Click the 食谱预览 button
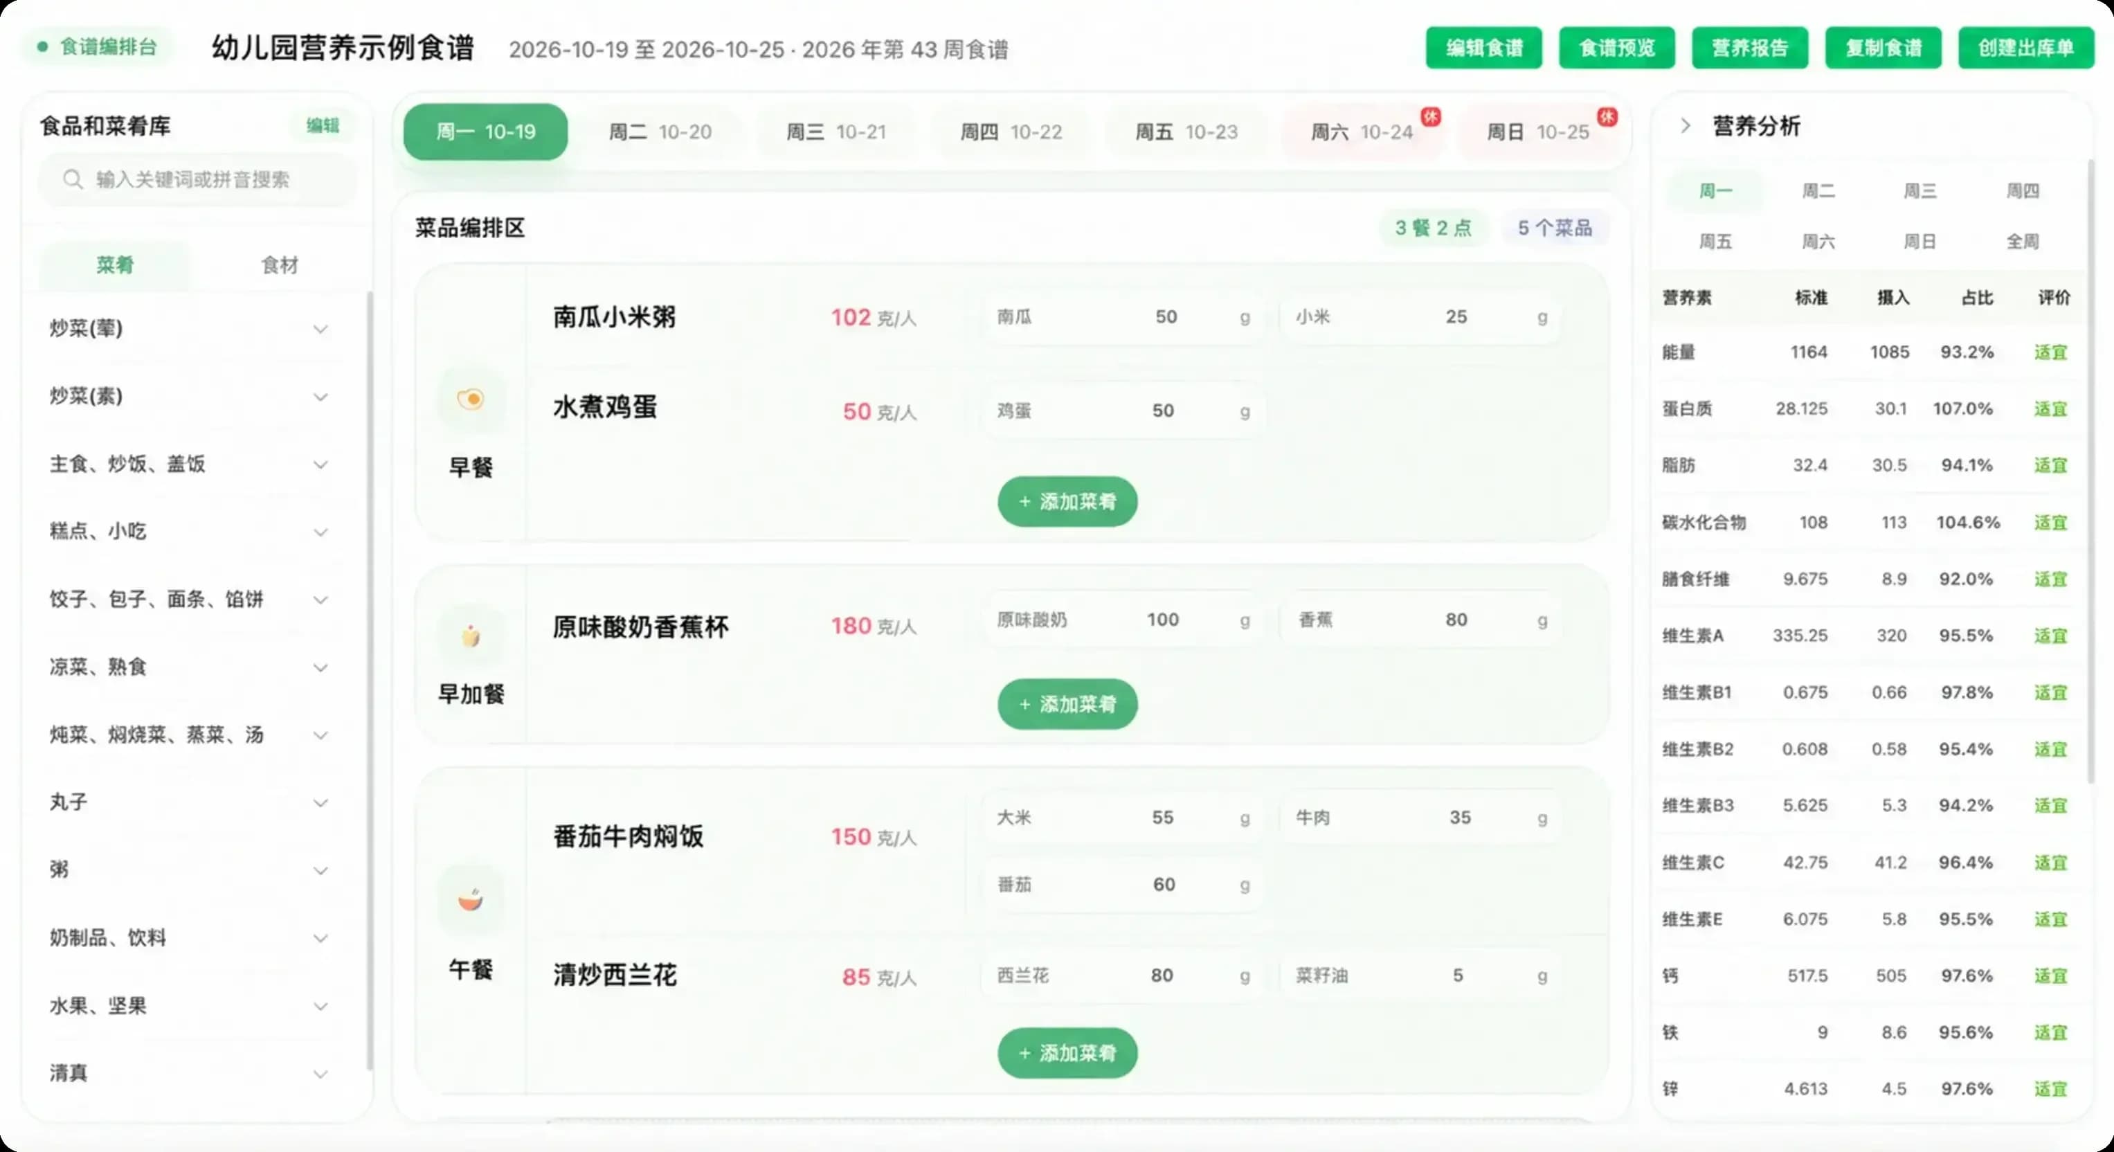The width and height of the screenshot is (2114, 1152). pos(1617,48)
